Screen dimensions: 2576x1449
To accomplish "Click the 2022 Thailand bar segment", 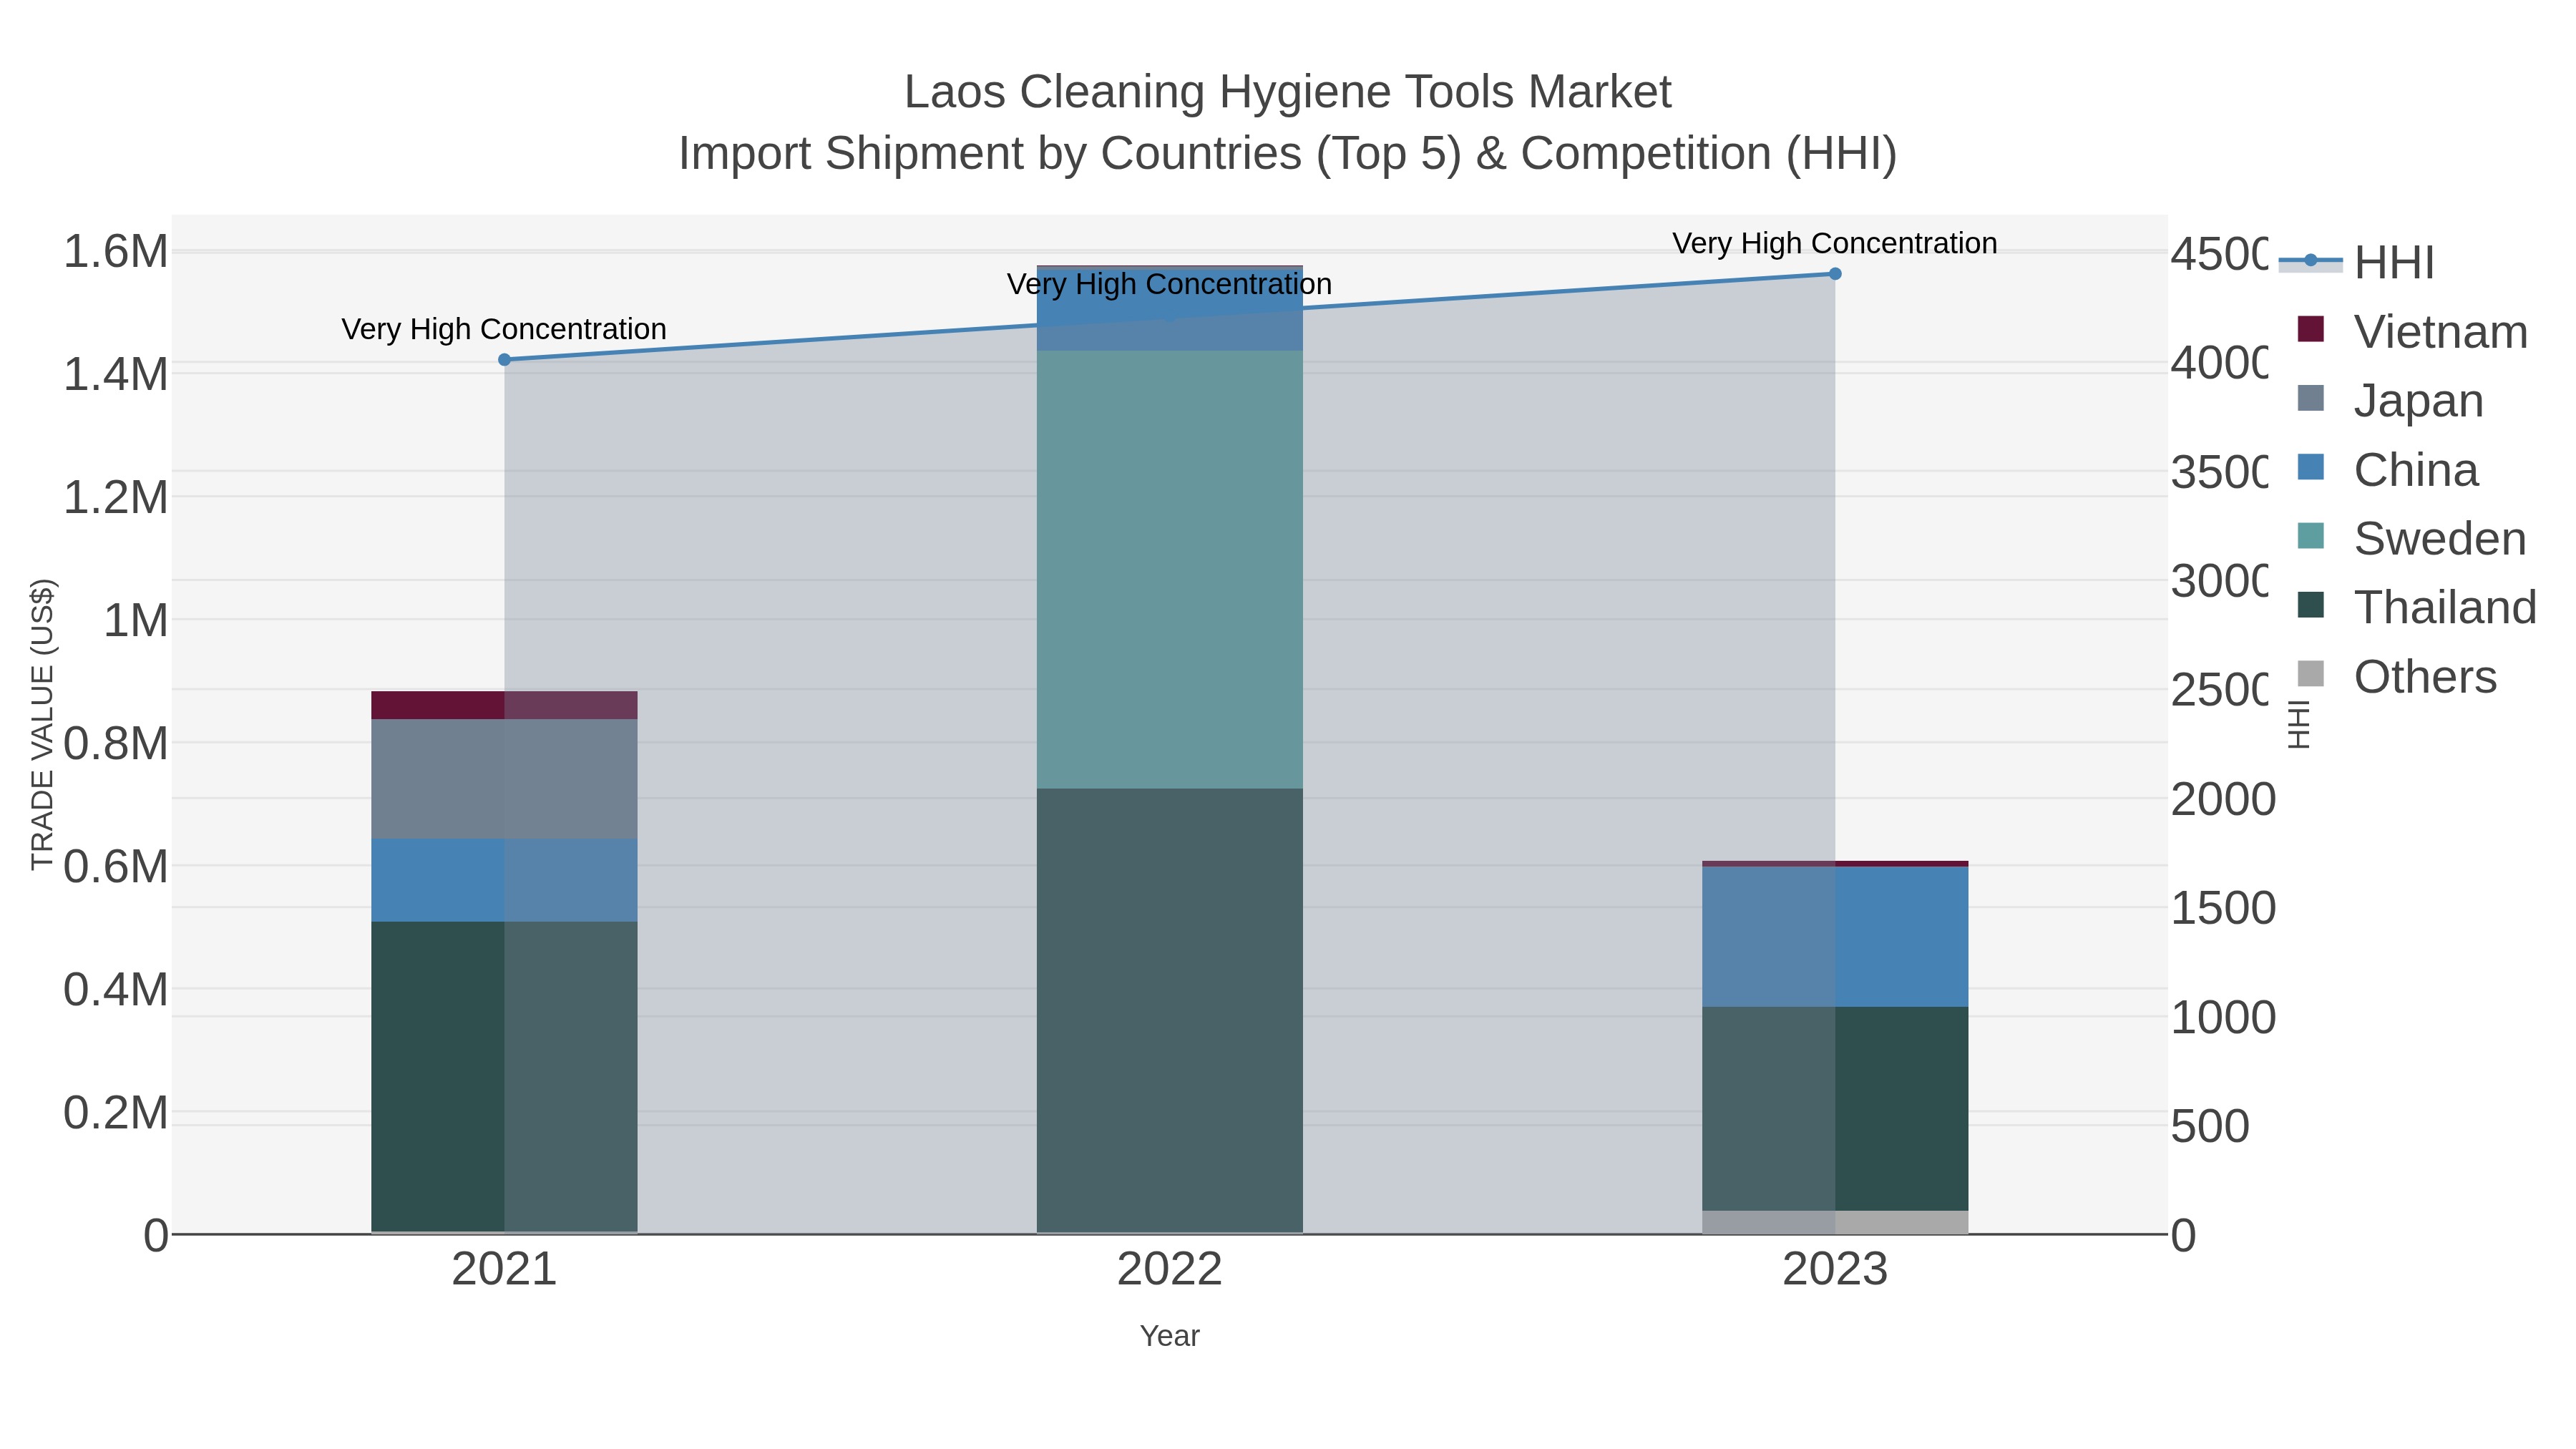I will (1170, 1010).
